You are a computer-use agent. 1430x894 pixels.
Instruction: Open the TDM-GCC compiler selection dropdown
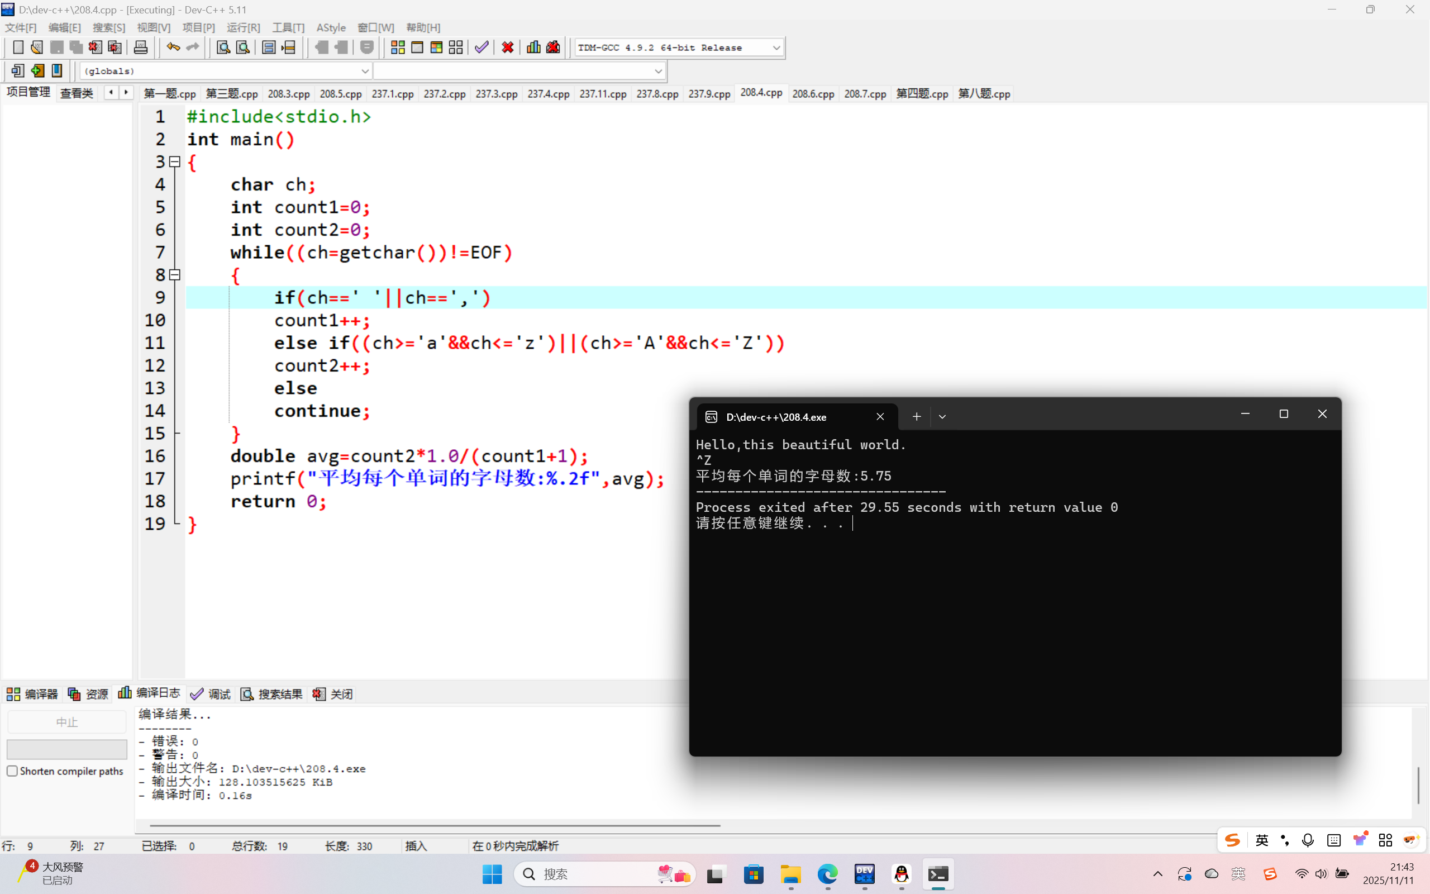[776, 47]
